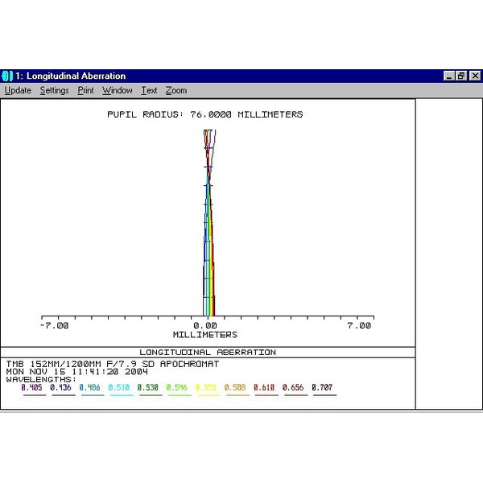Image resolution: width=483 pixels, height=483 pixels.
Task: Close the Longitudinal Aberration window
Action: tap(473, 76)
